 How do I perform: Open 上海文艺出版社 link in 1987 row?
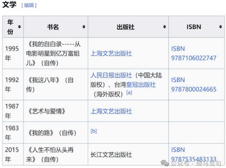click(111, 111)
